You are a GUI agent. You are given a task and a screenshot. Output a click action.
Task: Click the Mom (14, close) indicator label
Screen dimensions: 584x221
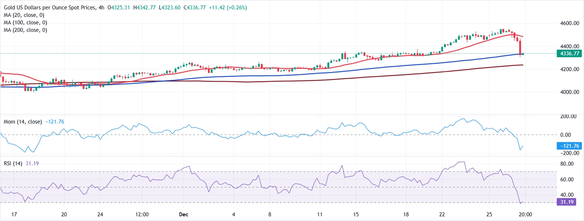pos(22,122)
